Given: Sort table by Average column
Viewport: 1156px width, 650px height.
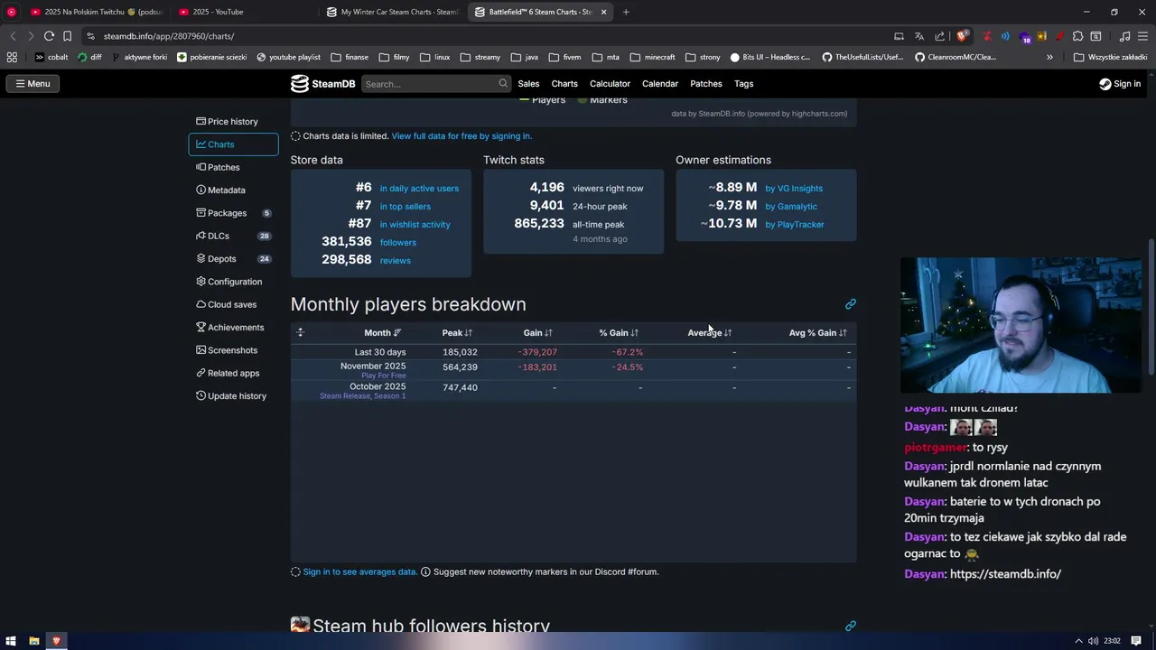Looking at the screenshot, I should pyautogui.click(x=710, y=333).
